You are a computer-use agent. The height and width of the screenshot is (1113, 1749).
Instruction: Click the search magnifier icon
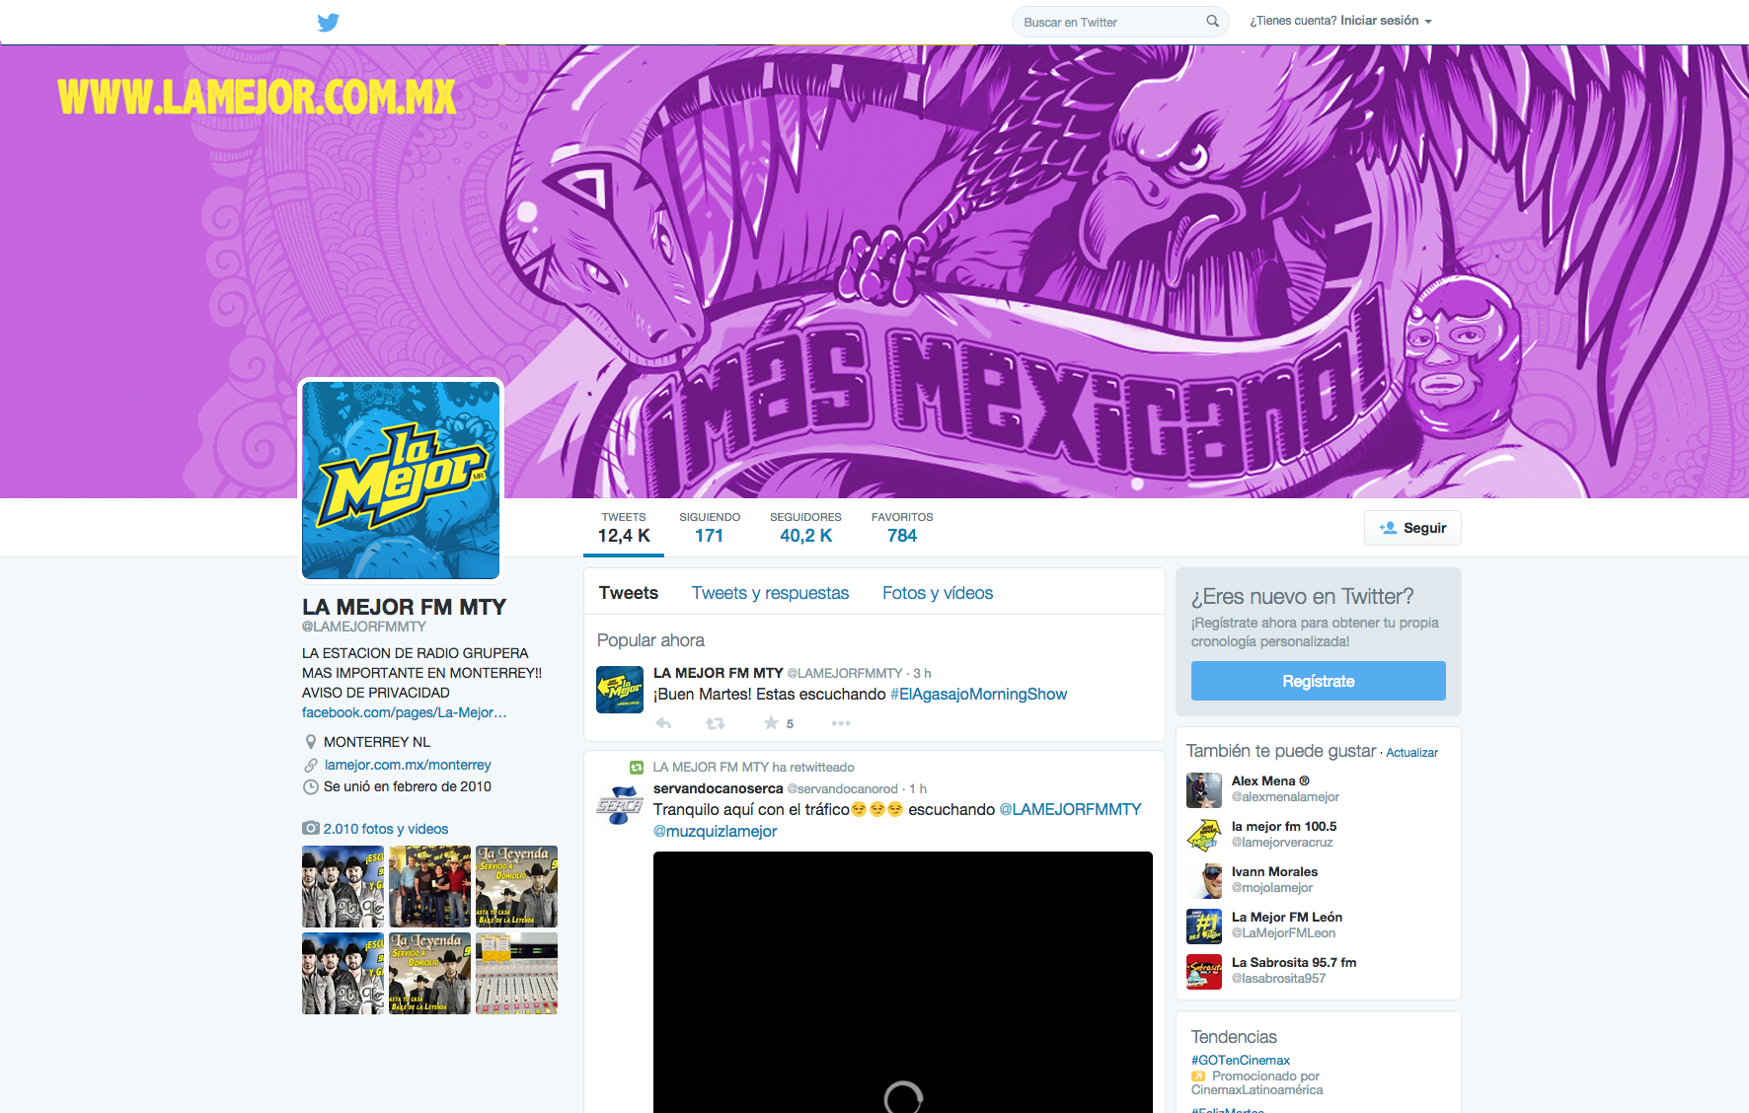[x=1212, y=21]
